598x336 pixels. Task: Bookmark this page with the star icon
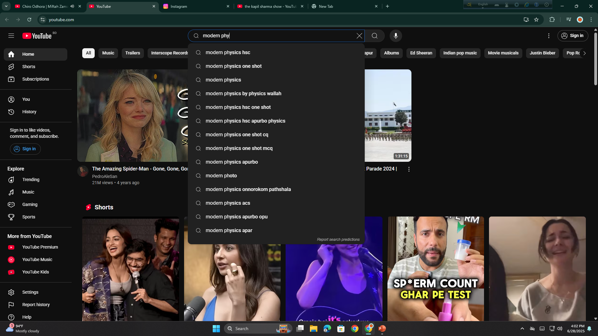coord(536,20)
